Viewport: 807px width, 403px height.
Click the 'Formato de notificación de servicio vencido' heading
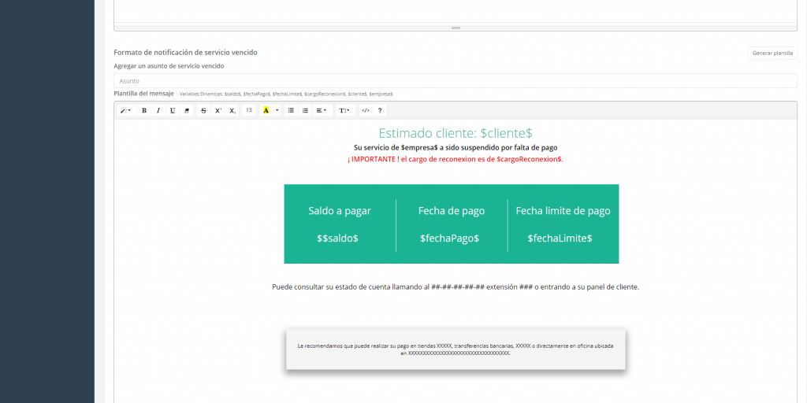tap(185, 53)
